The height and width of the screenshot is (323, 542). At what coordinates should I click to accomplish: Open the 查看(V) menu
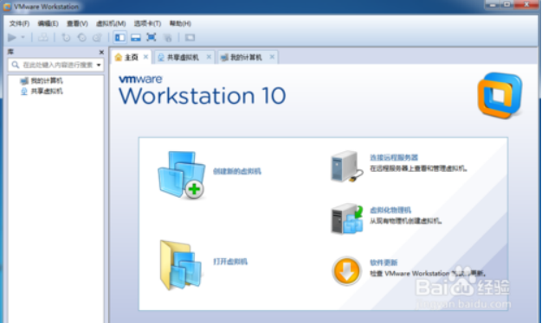coord(77,23)
